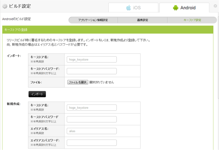Open the 画像設定 tab
This screenshot has height=150, width=219.
click(143, 20)
